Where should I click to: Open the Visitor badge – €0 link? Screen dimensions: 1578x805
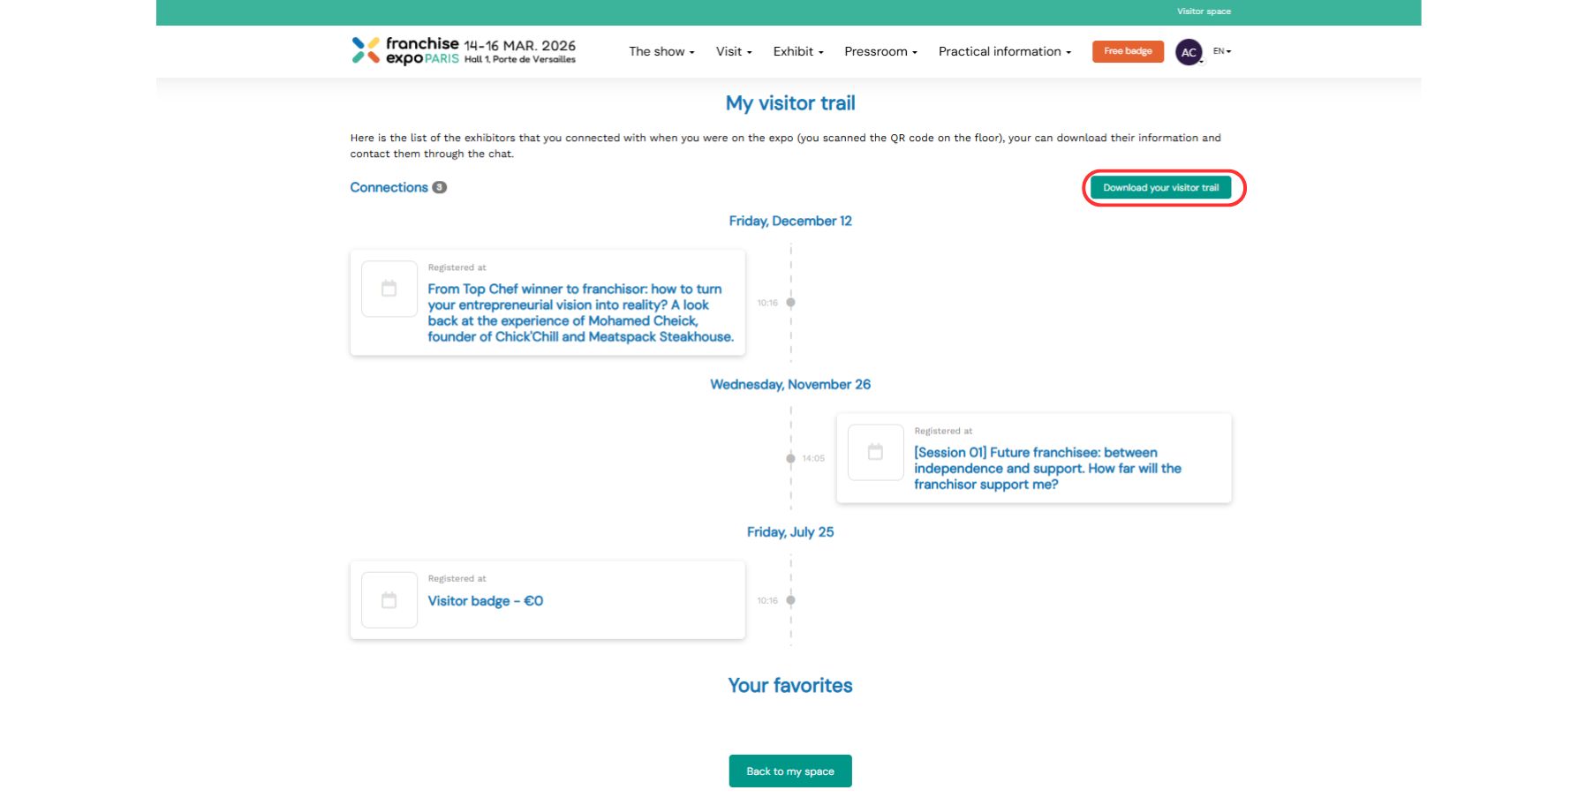tap(485, 601)
